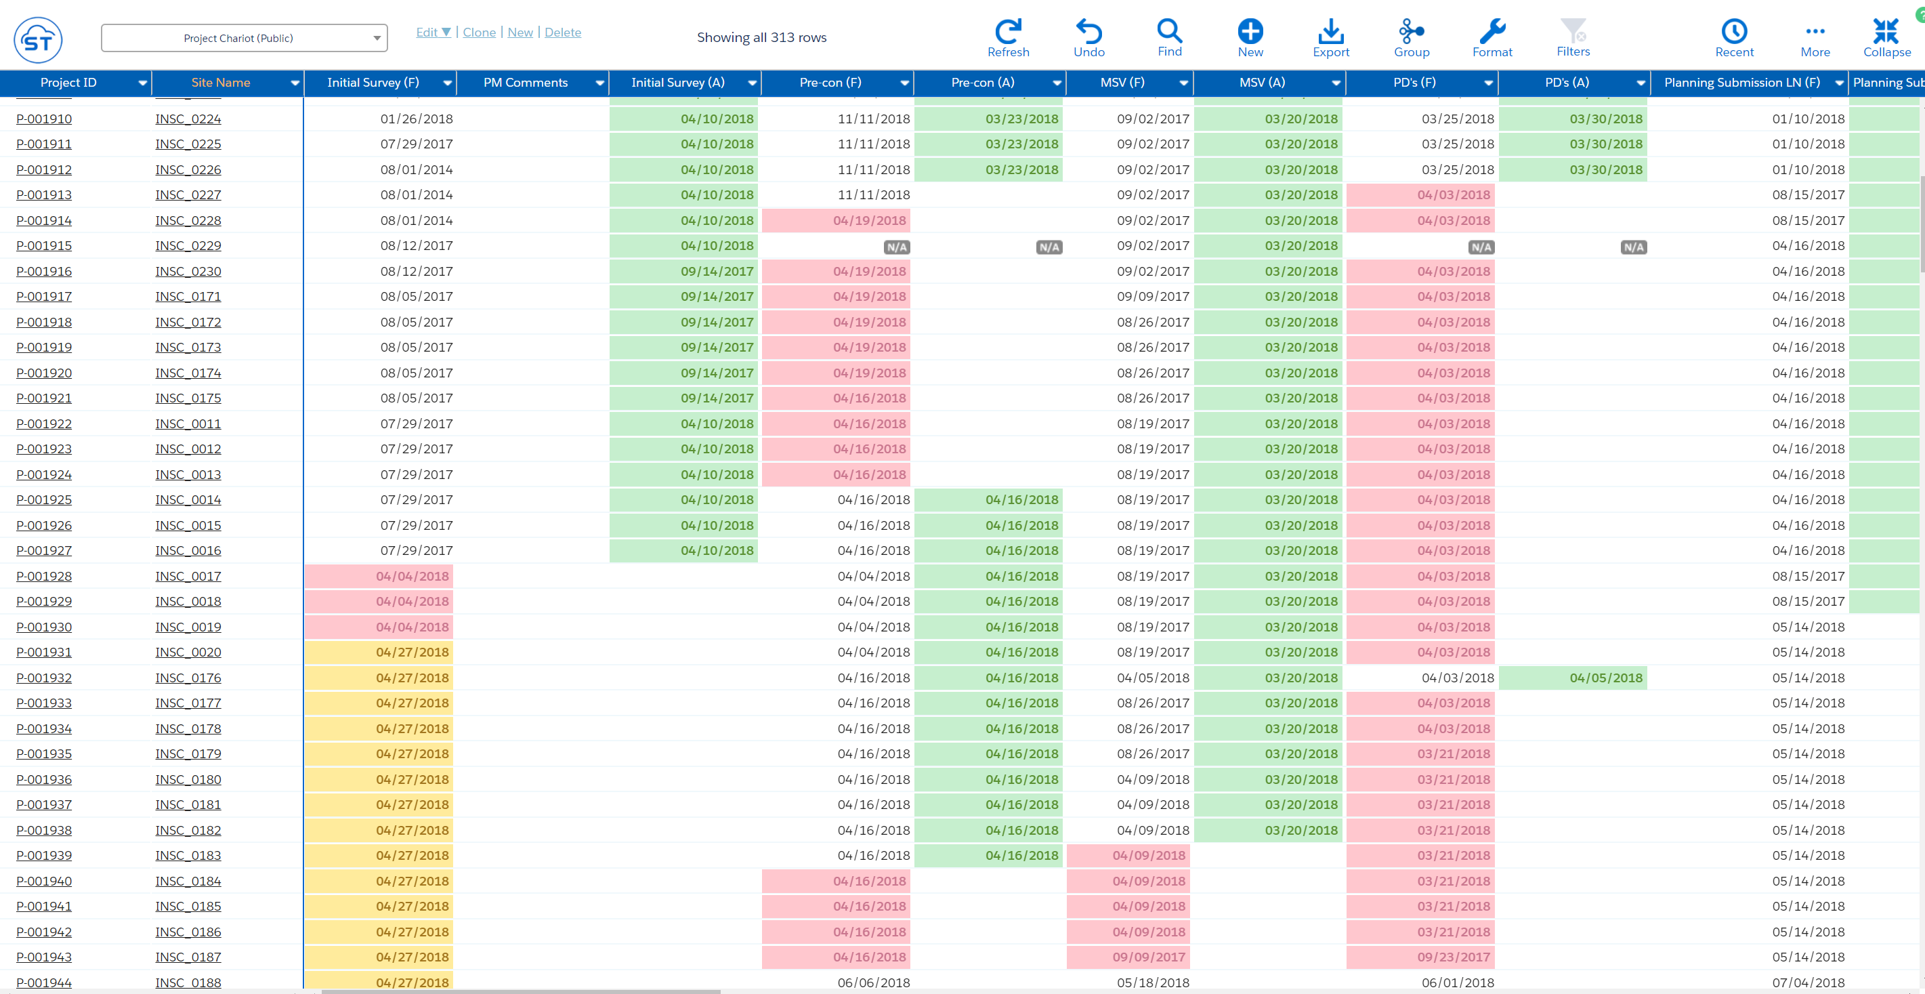The image size is (1925, 994).
Task: Sort by Site Name column header
Action: click(x=220, y=83)
